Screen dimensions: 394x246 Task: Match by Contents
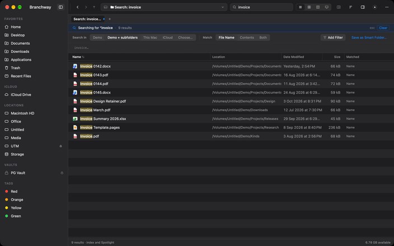[x=247, y=37]
